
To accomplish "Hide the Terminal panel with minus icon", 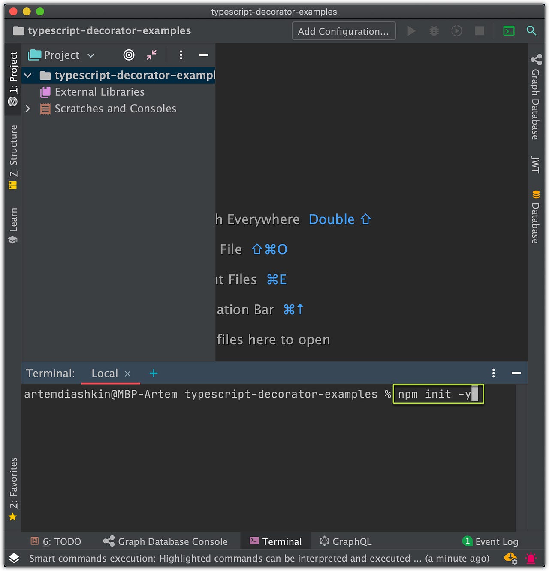I will [516, 373].
